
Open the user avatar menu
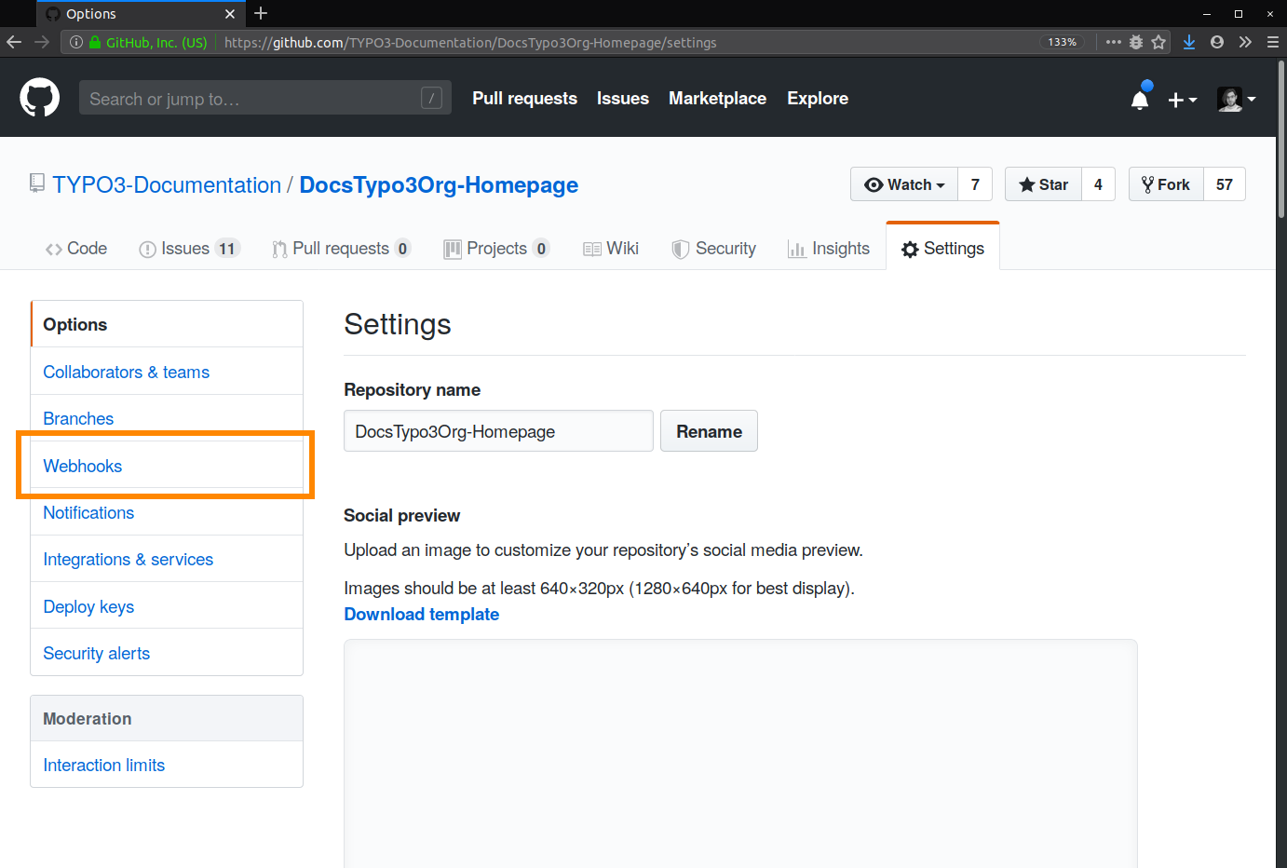(x=1236, y=99)
